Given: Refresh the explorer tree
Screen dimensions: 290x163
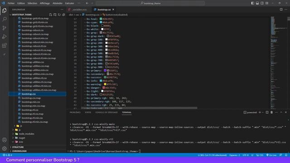Looking at the screenshot, I should click(59, 14).
